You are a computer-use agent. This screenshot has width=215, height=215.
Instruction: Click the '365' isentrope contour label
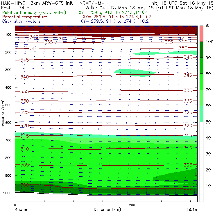click(x=34, y=37)
